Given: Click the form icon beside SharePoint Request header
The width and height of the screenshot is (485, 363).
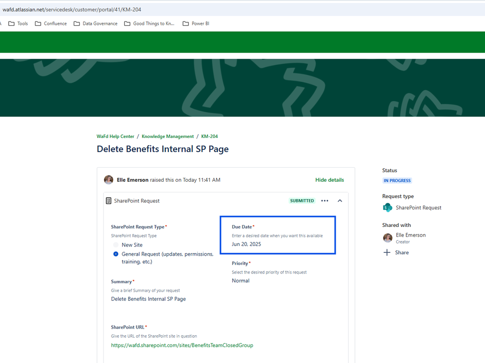Looking at the screenshot, I should (x=109, y=201).
